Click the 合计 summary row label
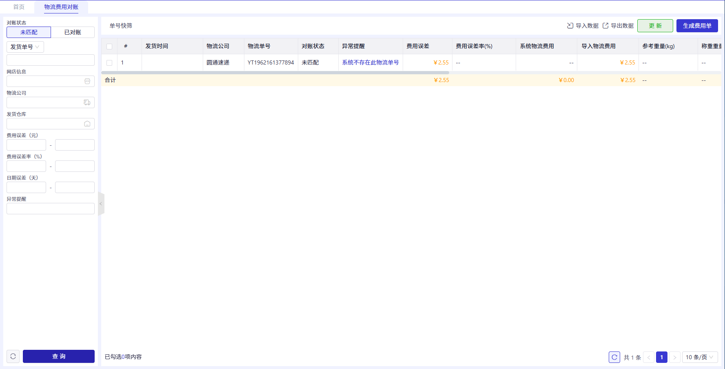Image resolution: width=725 pixels, height=369 pixels. click(x=110, y=80)
